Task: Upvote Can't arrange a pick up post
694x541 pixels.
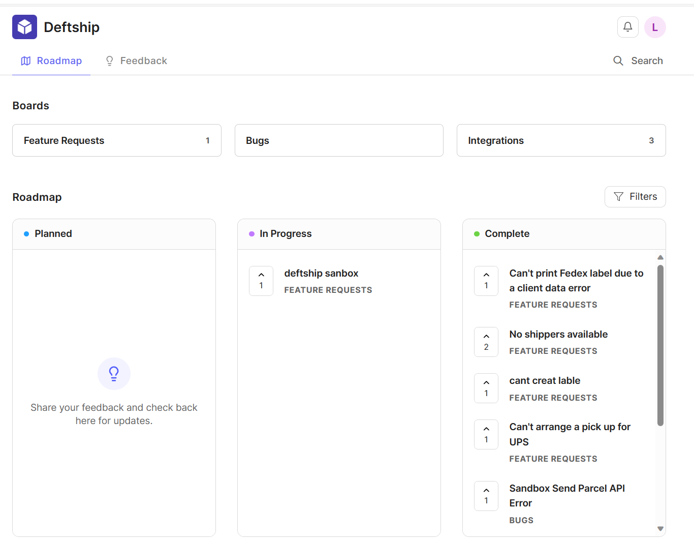Action: pos(486,434)
